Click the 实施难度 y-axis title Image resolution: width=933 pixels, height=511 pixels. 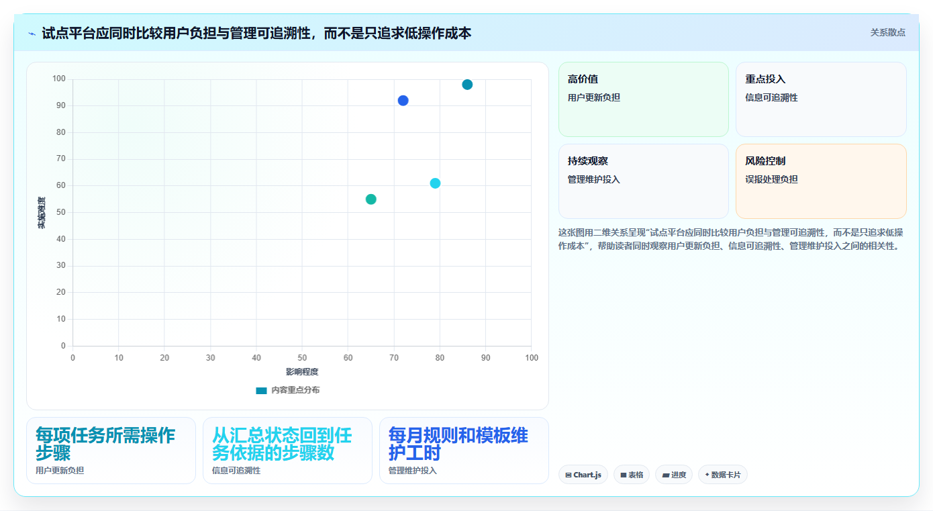coord(42,213)
